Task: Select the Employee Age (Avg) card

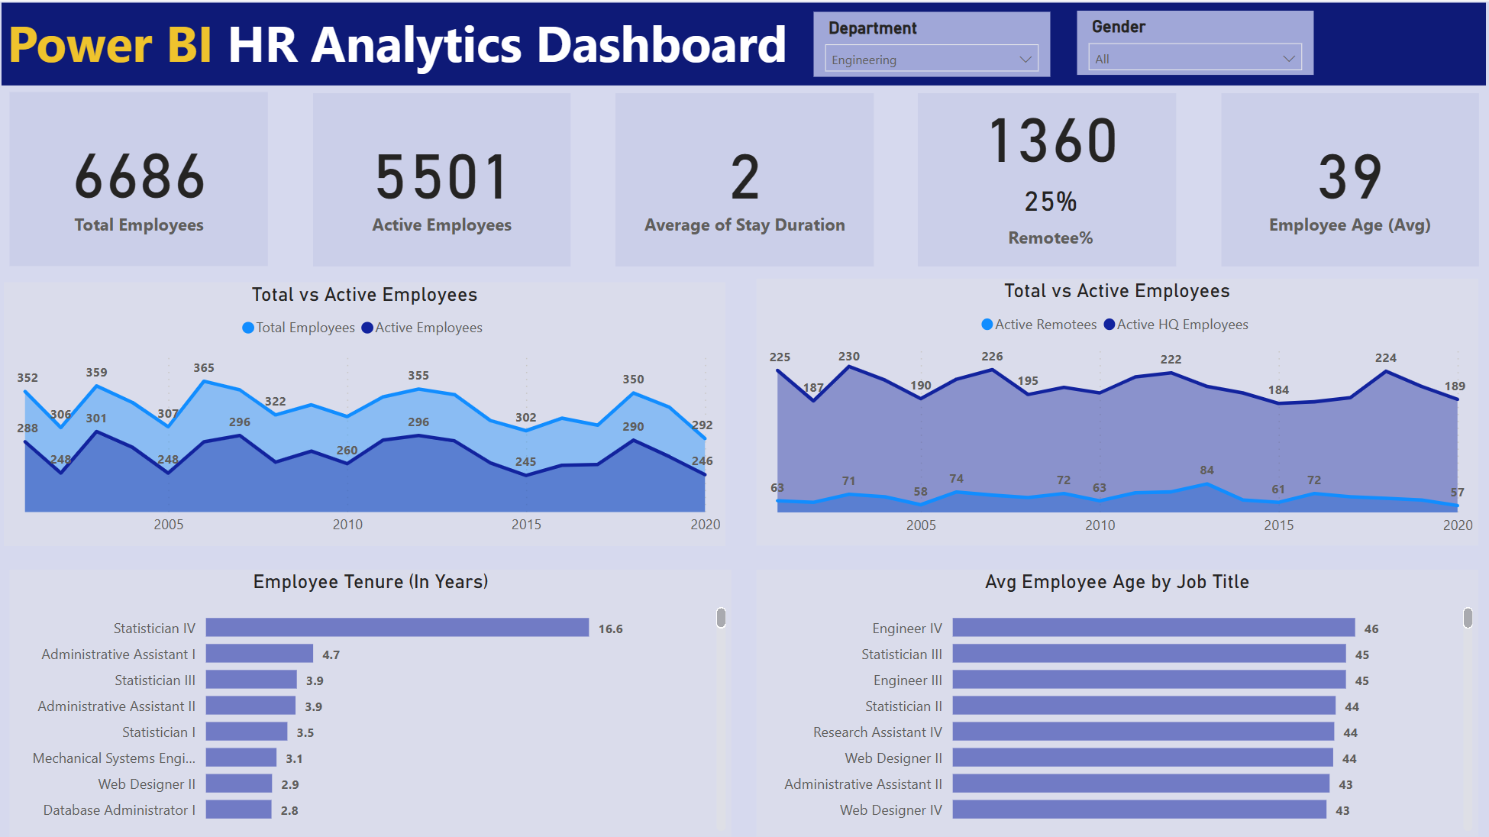Action: pyautogui.click(x=1350, y=180)
